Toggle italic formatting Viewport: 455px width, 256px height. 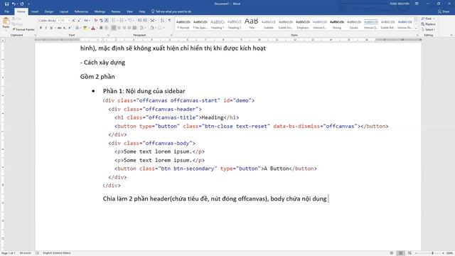point(45,28)
